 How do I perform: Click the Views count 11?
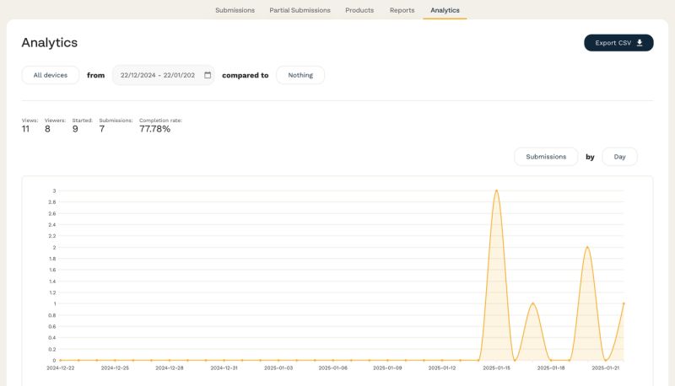click(26, 129)
